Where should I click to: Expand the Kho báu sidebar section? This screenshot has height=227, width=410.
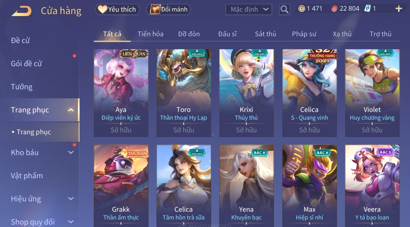pyautogui.click(x=71, y=153)
